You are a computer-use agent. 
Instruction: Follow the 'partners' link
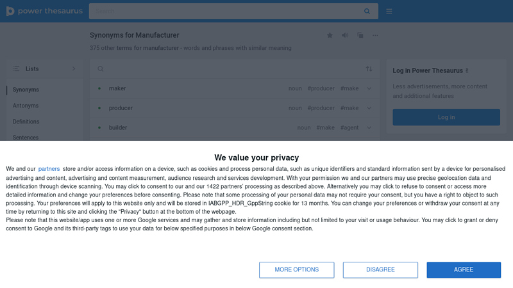click(49, 169)
